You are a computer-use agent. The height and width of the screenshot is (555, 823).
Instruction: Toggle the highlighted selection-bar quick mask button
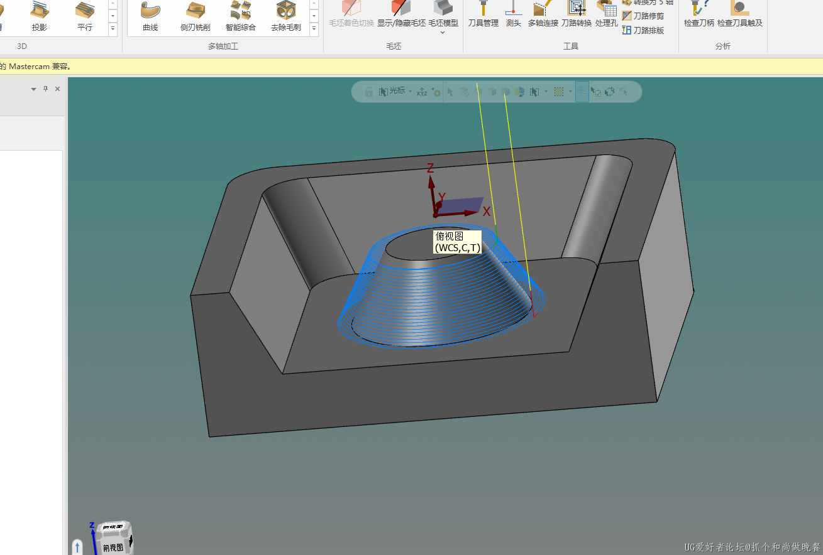(x=582, y=92)
